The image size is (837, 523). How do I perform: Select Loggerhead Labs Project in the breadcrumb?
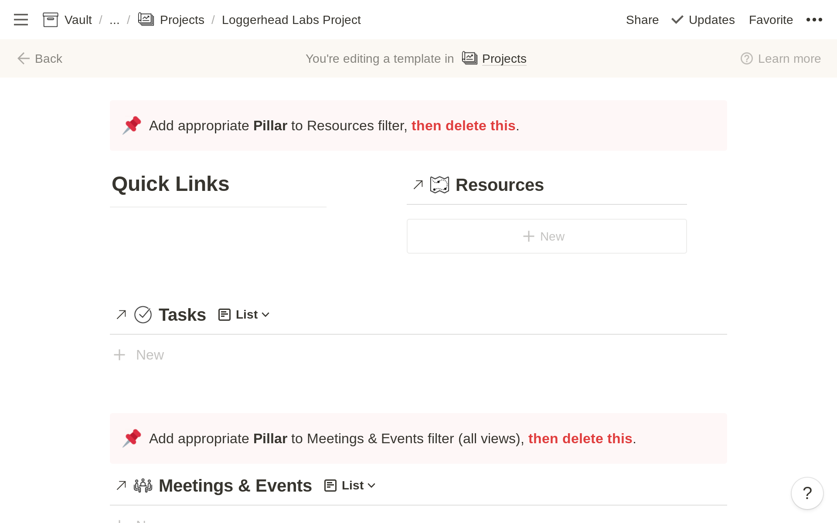point(291,20)
